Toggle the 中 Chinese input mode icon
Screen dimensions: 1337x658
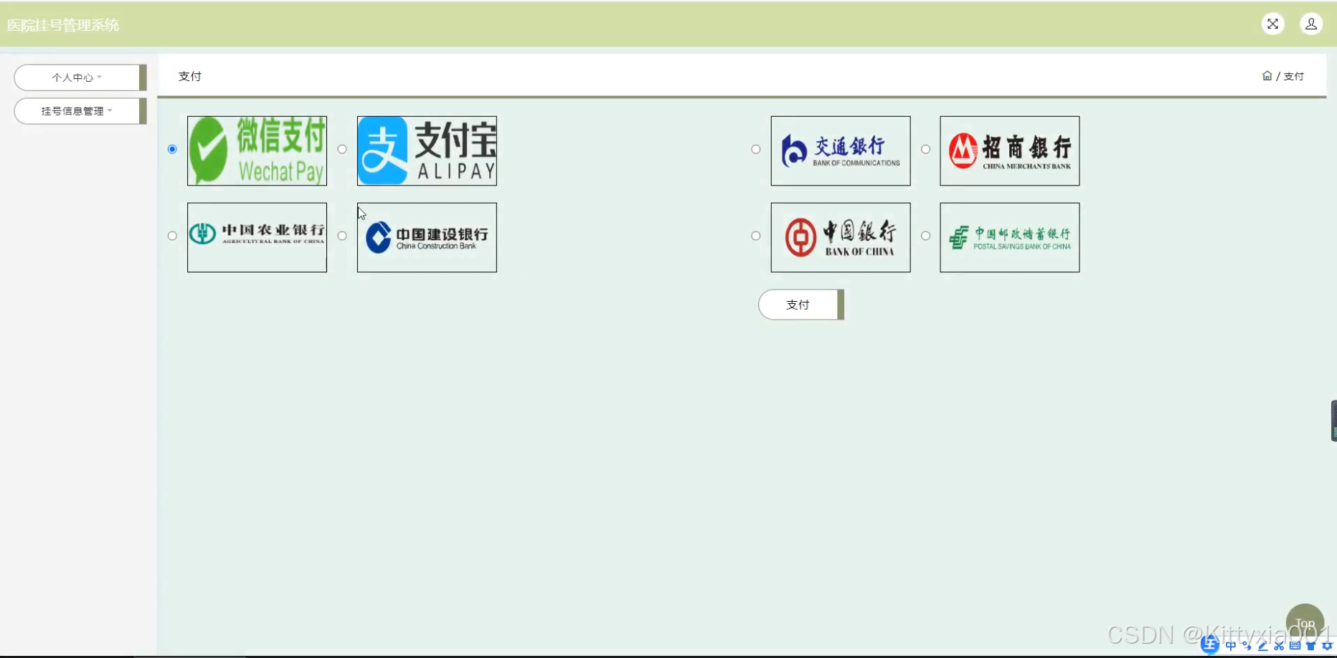click(x=1231, y=646)
